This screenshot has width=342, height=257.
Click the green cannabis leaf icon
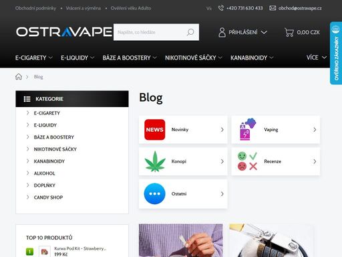pyautogui.click(x=155, y=161)
